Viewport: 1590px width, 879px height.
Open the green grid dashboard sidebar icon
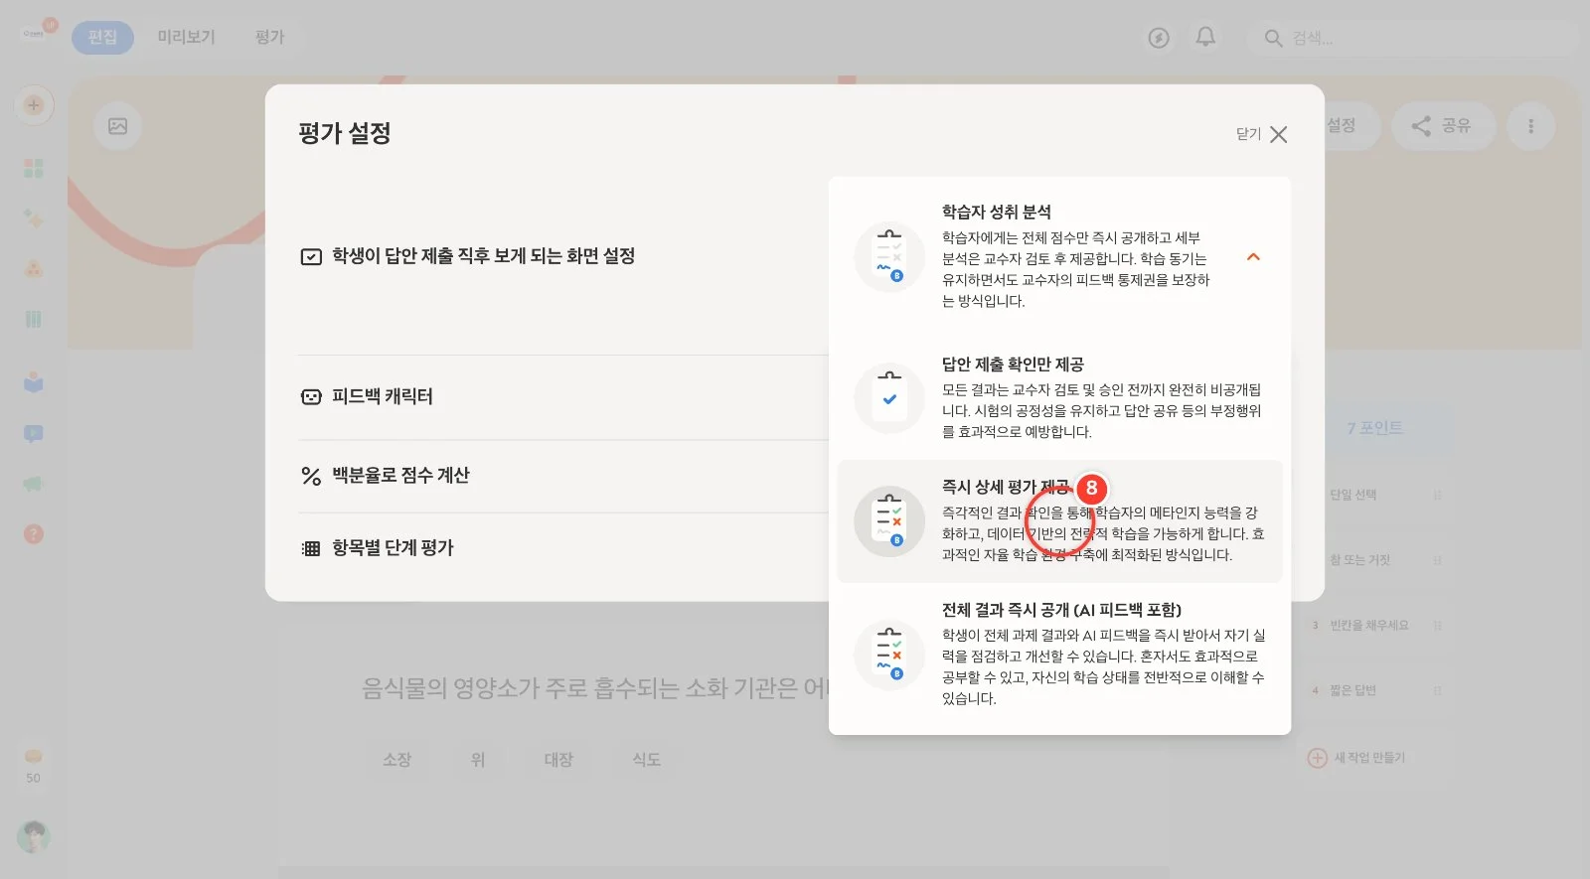pos(34,168)
